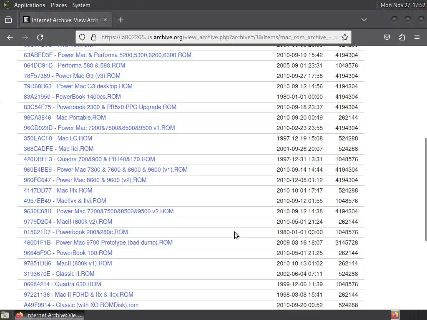Open Classic (with XO ROMDisk).rom link
This screenshot has height=320, width=427.
(81, 305)
